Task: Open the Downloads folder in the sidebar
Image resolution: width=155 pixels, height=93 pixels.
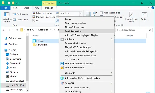Action: pyautogui.click(x=13, y=63)
